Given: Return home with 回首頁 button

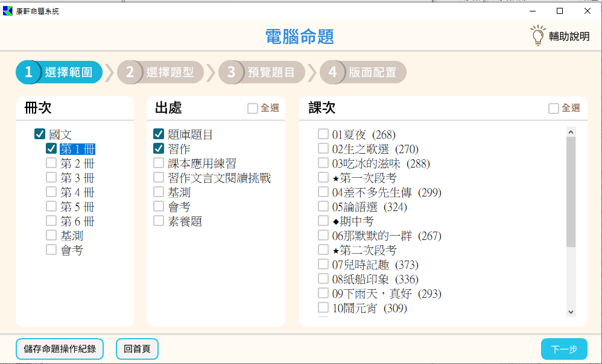Looking at the screenshot, I should click(x=136, y=349).
